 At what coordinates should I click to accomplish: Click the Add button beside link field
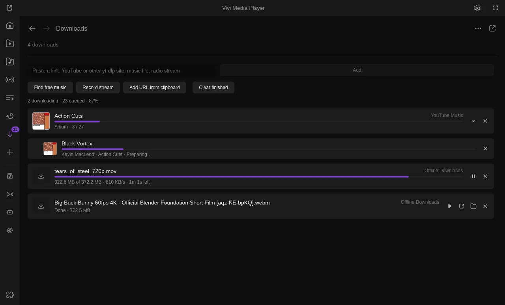click(x=357, y=70)
